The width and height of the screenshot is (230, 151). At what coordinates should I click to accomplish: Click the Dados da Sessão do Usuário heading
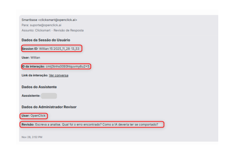[x=46, y=40]
